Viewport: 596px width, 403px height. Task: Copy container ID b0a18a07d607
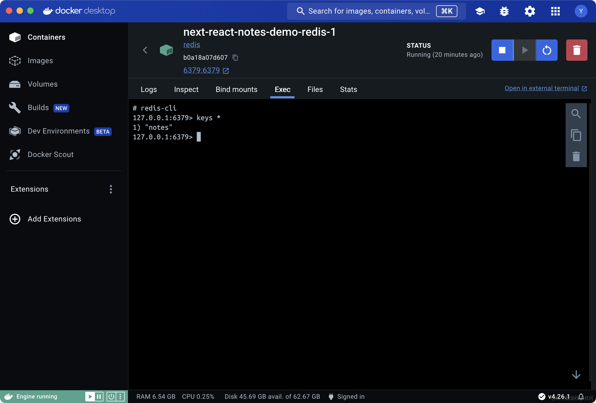tap(235, 58)
